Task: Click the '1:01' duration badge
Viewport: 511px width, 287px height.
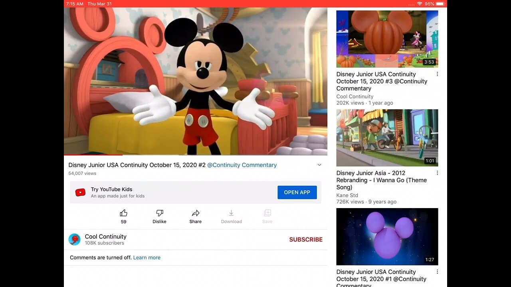Action: (x=430, y=161)
